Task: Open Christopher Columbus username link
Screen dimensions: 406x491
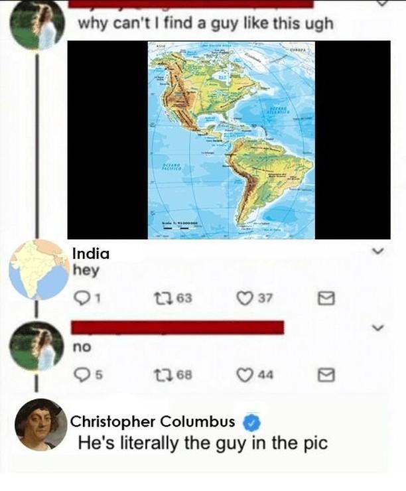Action: click(153, 421)
